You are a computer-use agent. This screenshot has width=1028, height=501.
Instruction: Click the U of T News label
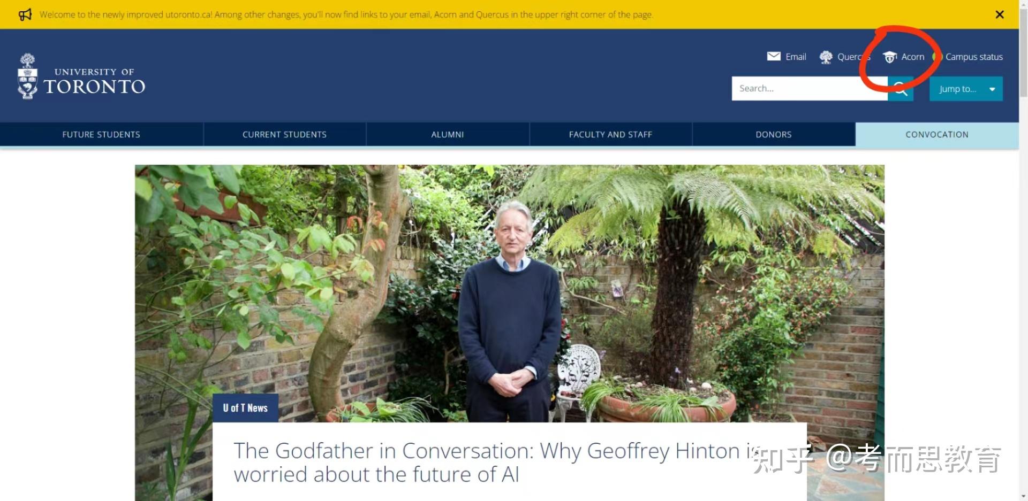245,408
